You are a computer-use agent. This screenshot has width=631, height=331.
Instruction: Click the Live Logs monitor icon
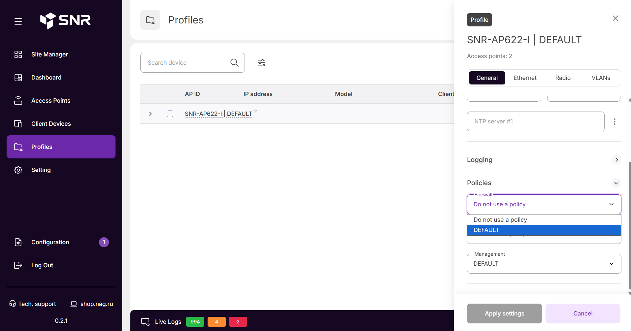[x=145, y=322]
